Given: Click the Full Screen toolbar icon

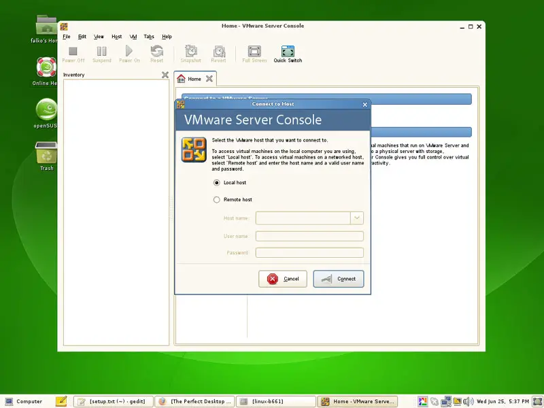Looking at the screenshot, I should (254, 52).
